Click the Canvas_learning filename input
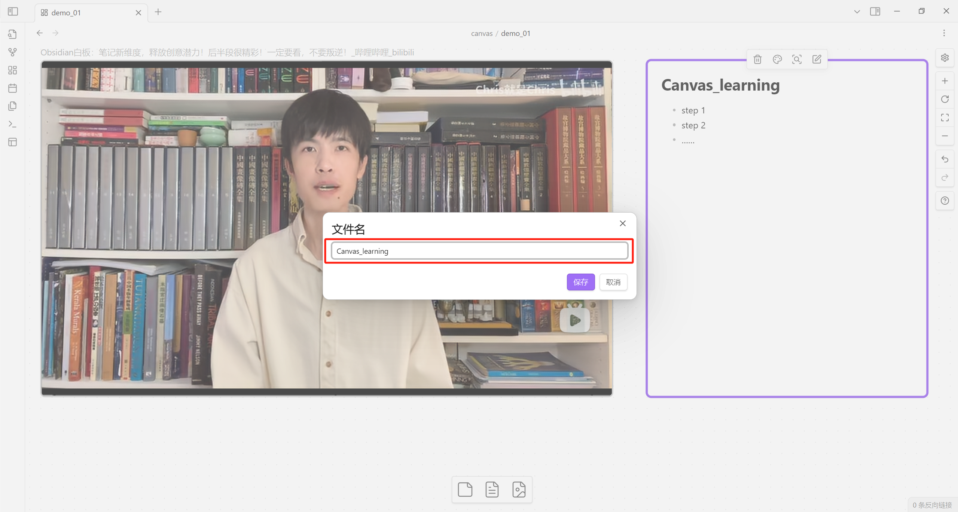 click(479, 251)
